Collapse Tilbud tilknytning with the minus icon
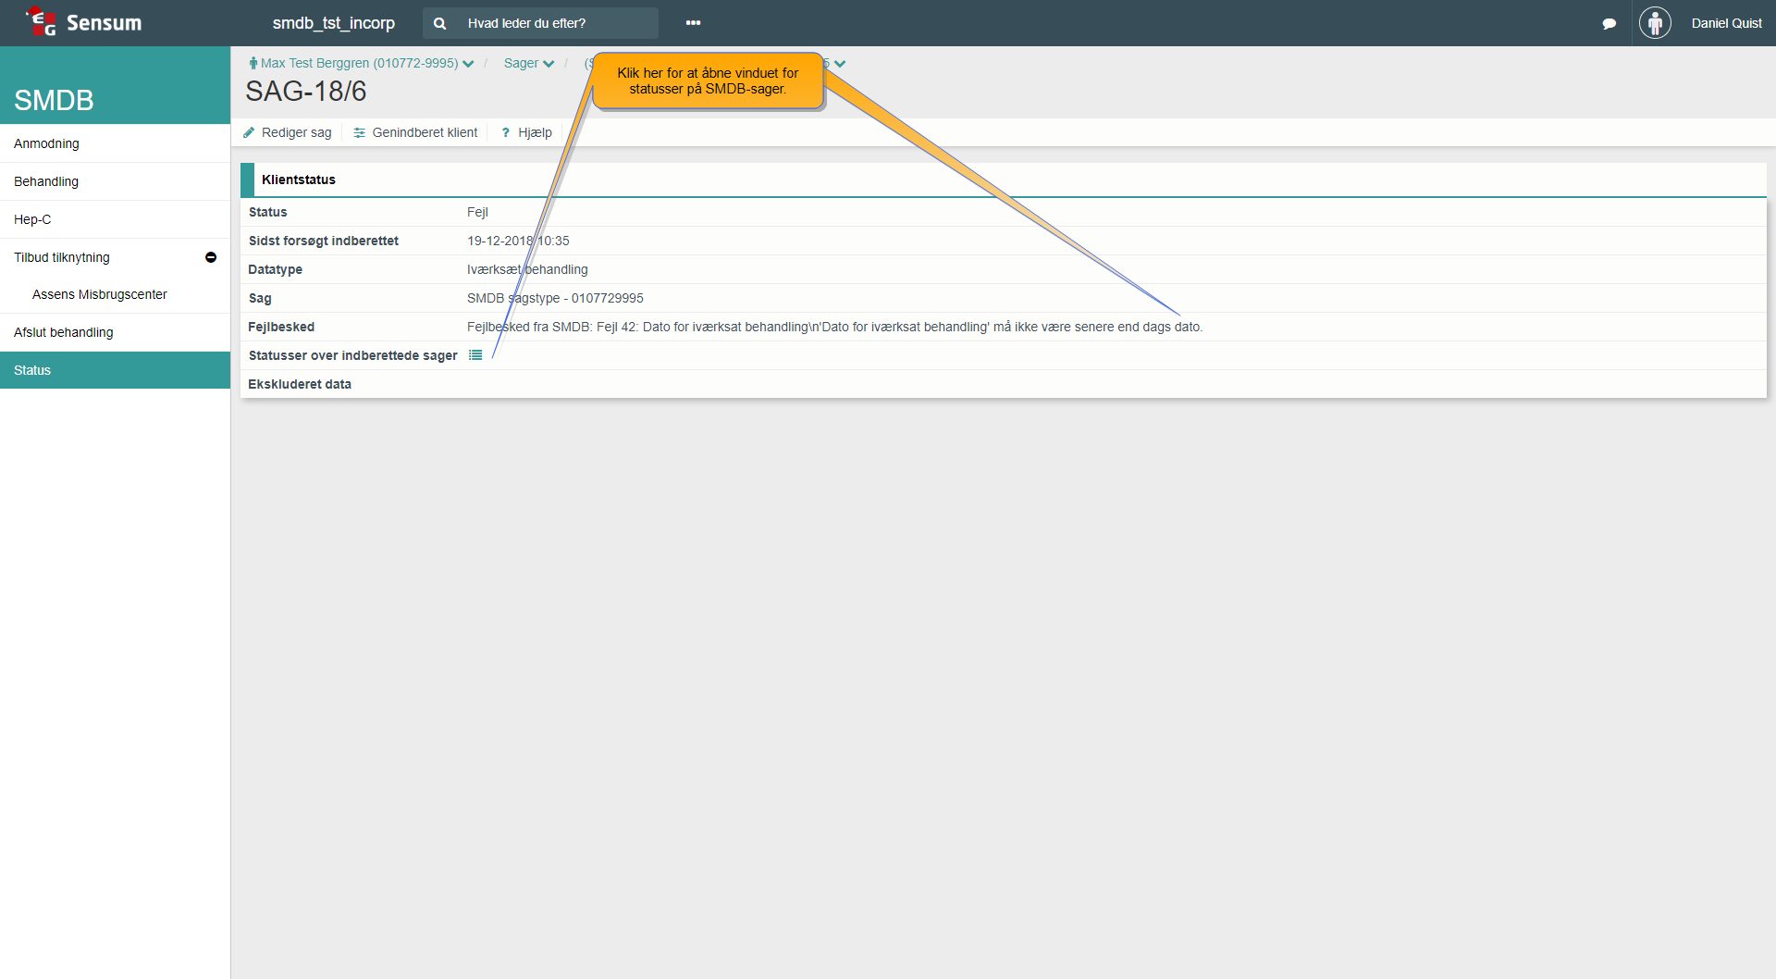The height and width of the screenshot is (979, 1776). pos(211,257)
